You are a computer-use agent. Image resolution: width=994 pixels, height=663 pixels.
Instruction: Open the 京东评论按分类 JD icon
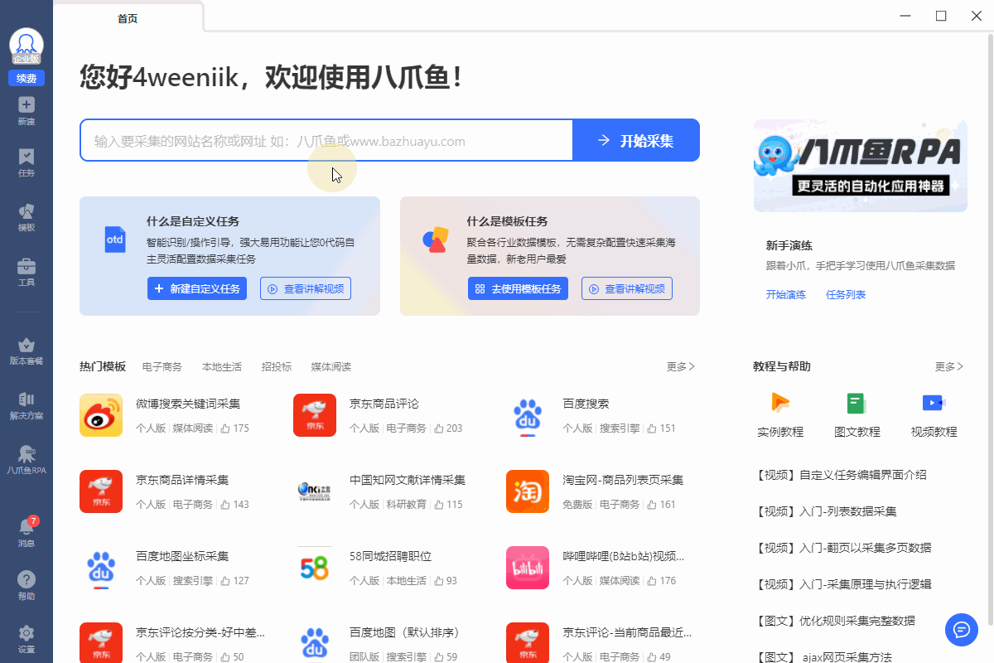point(101,642)
